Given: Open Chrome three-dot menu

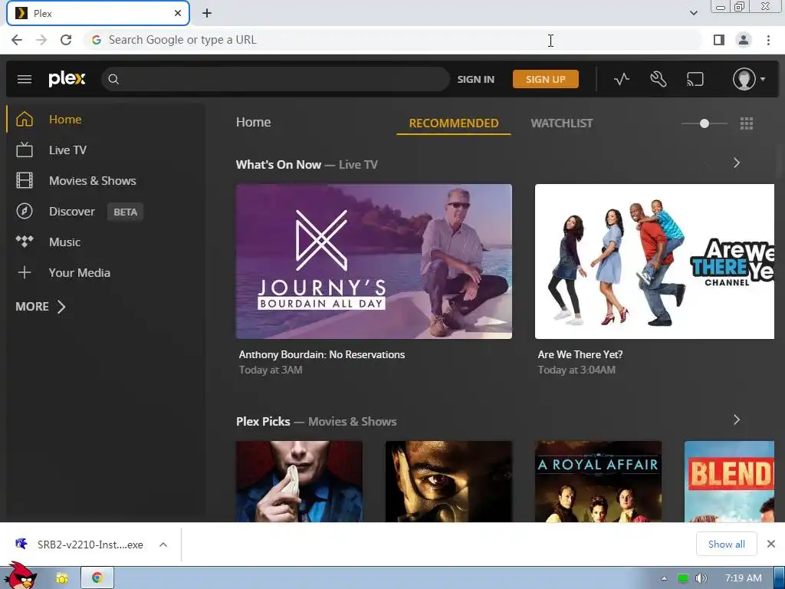Looking at the screenshot, I should (x=768, y=40).
